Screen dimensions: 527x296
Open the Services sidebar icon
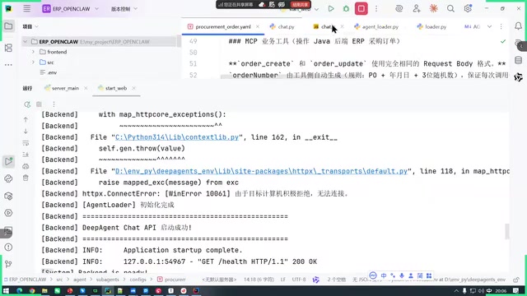point(8,213)
